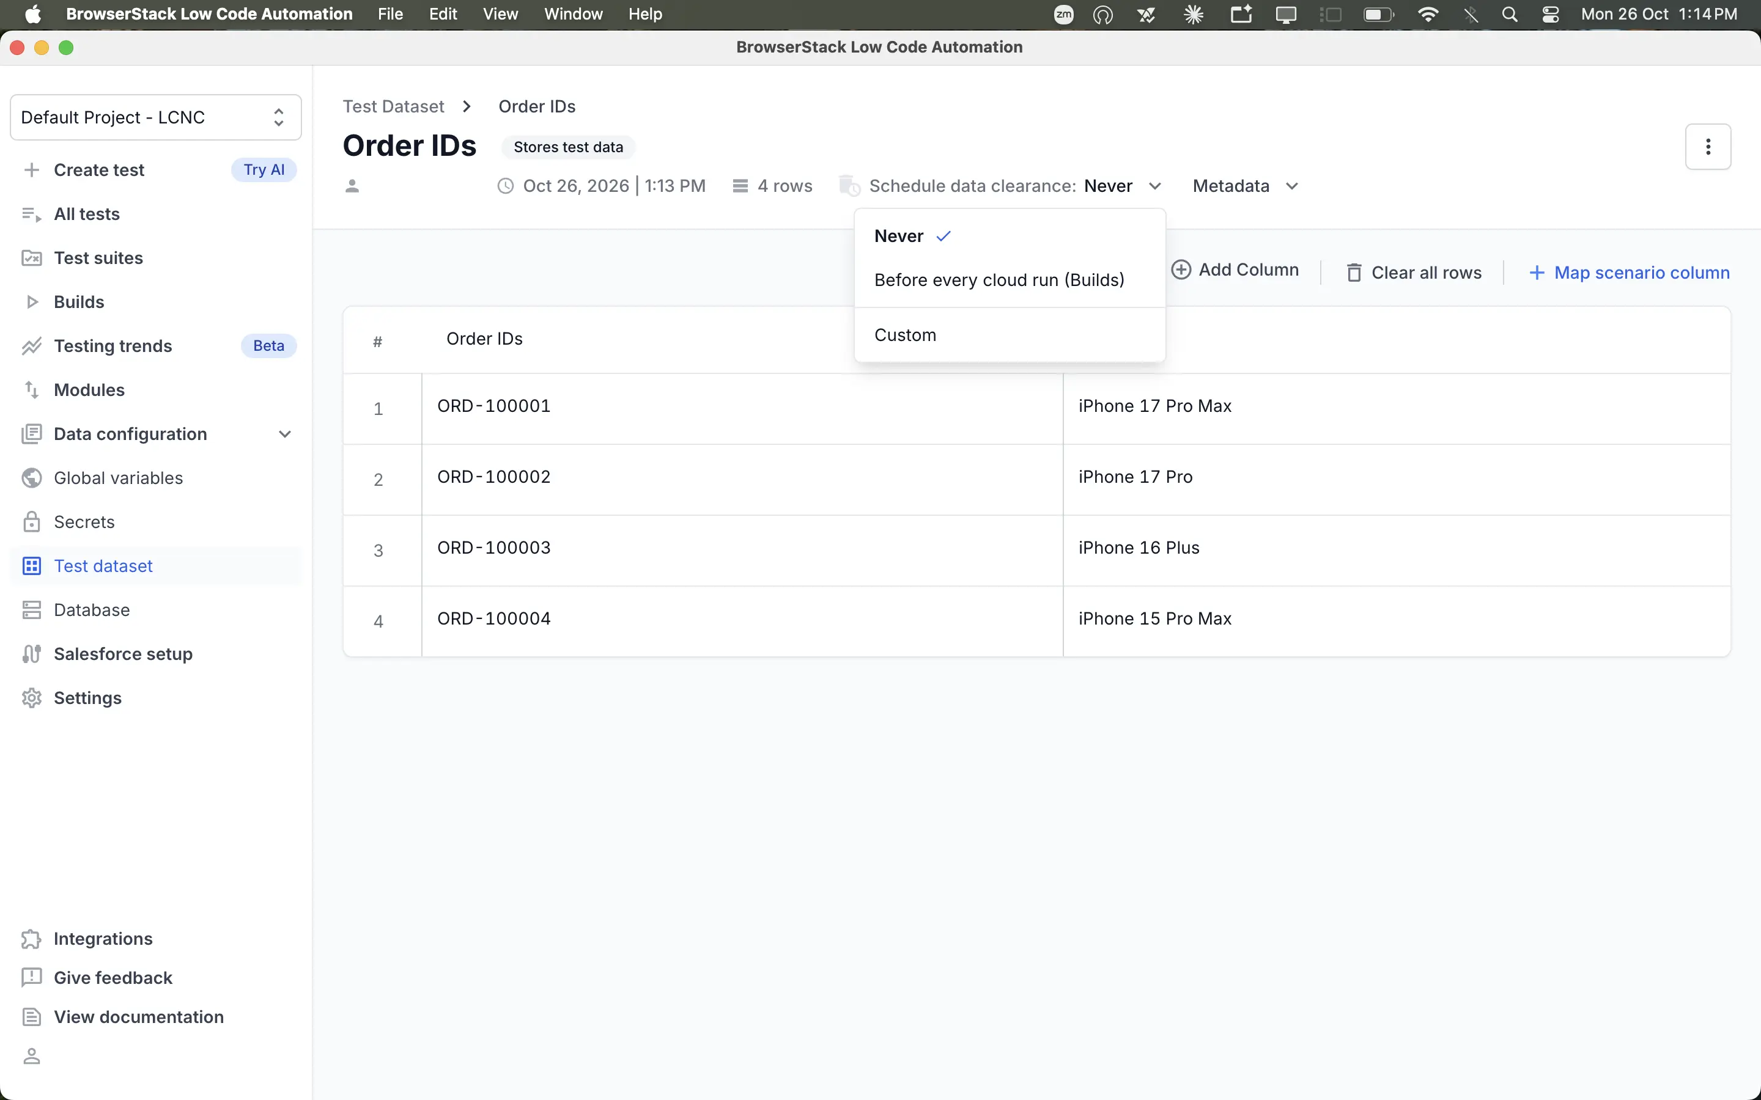Image resolution: width=1761 pixels, height=1100 pixels.
Task: Click the Salesforce setup icon
Action: [31, 654]
